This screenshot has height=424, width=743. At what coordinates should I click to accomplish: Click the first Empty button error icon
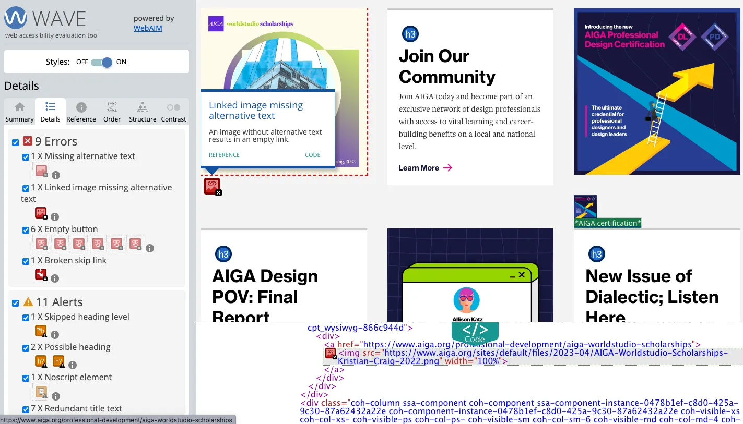pos(41,243)
